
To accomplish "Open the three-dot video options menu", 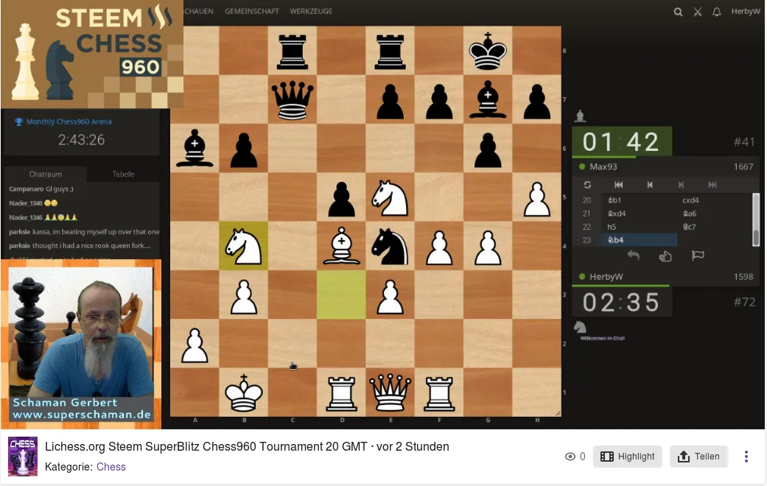I will [x=746, y=456].
